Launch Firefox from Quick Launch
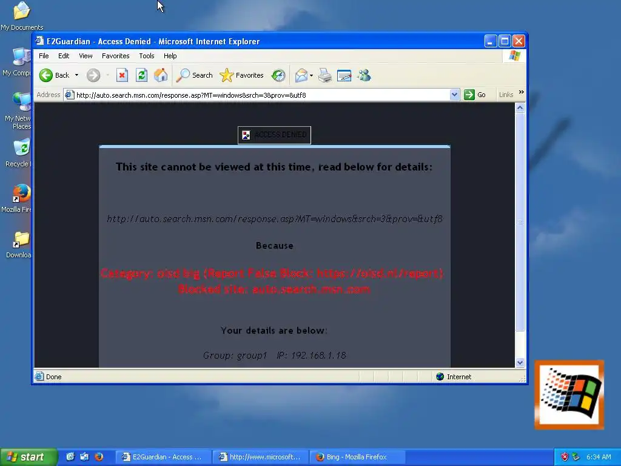Image resolution: width=621 pixels, height=466 pixels. pyautogui.click(x=99, y=457)
